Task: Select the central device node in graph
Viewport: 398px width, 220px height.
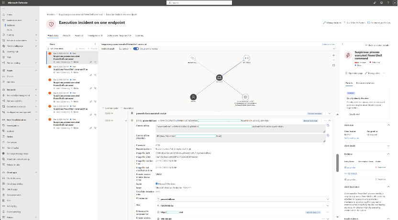Action: pos(219,77)
